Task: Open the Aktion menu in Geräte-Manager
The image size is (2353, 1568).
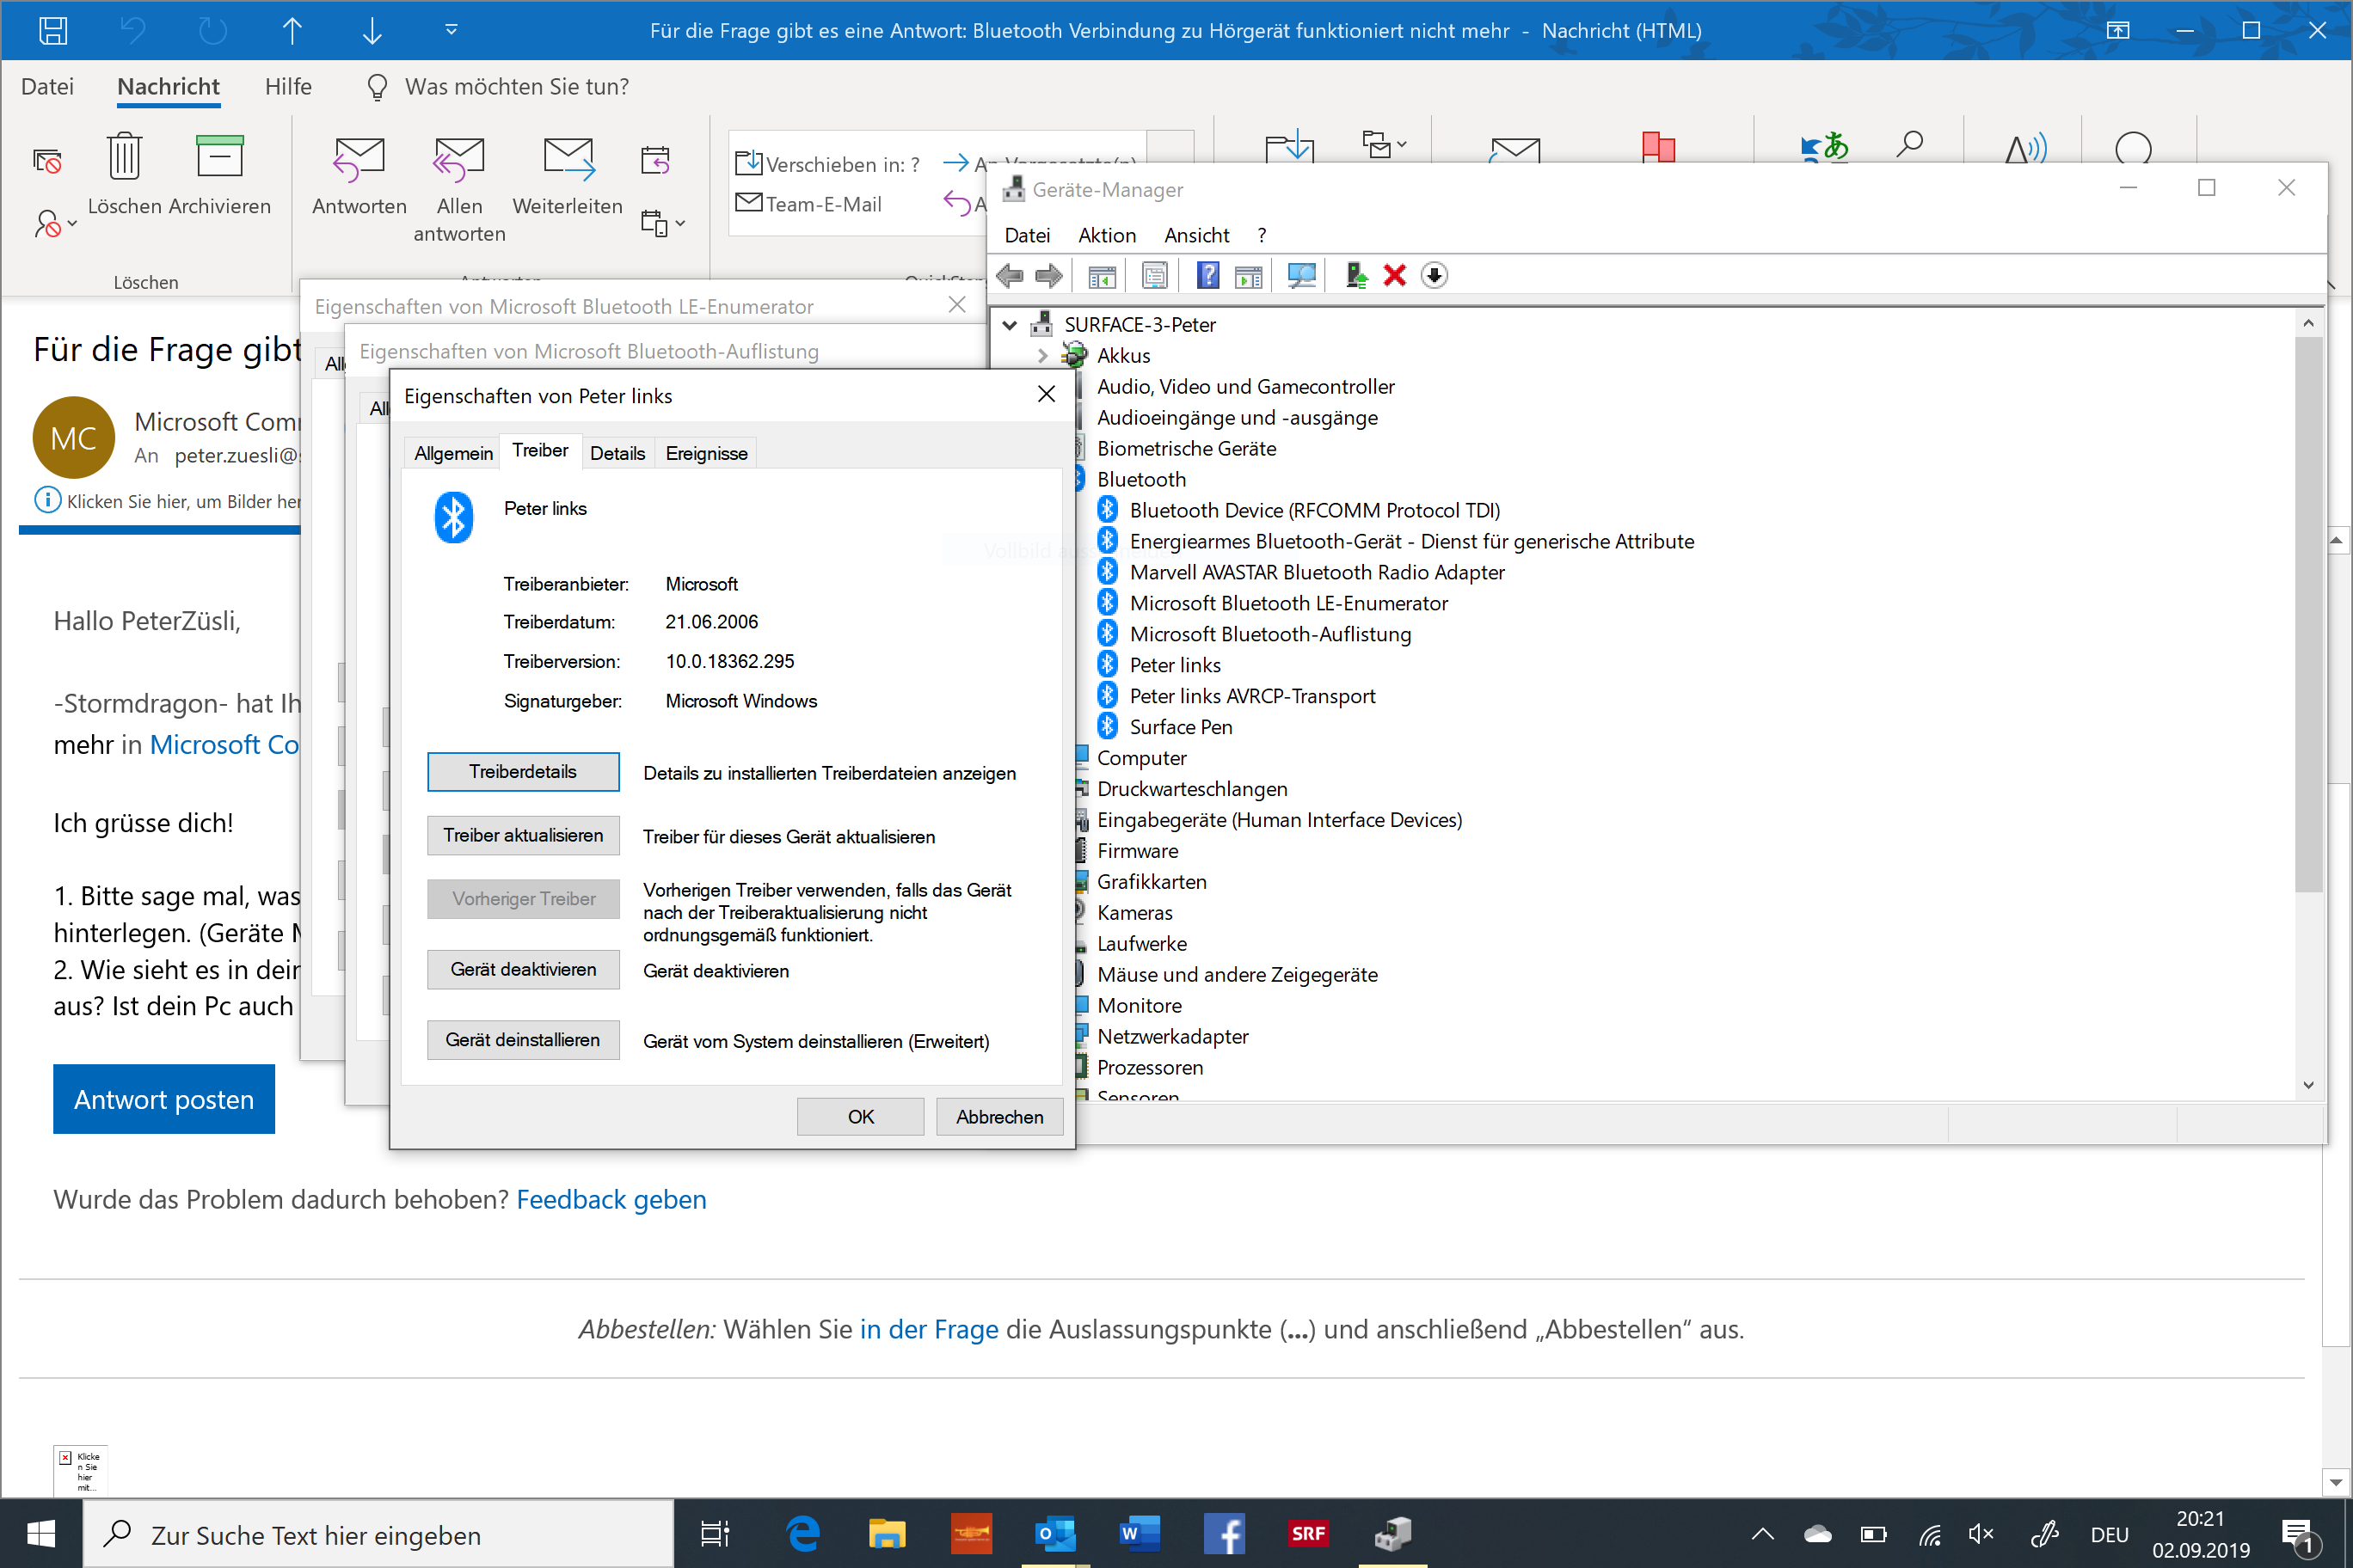Action: click(1107, 235)
